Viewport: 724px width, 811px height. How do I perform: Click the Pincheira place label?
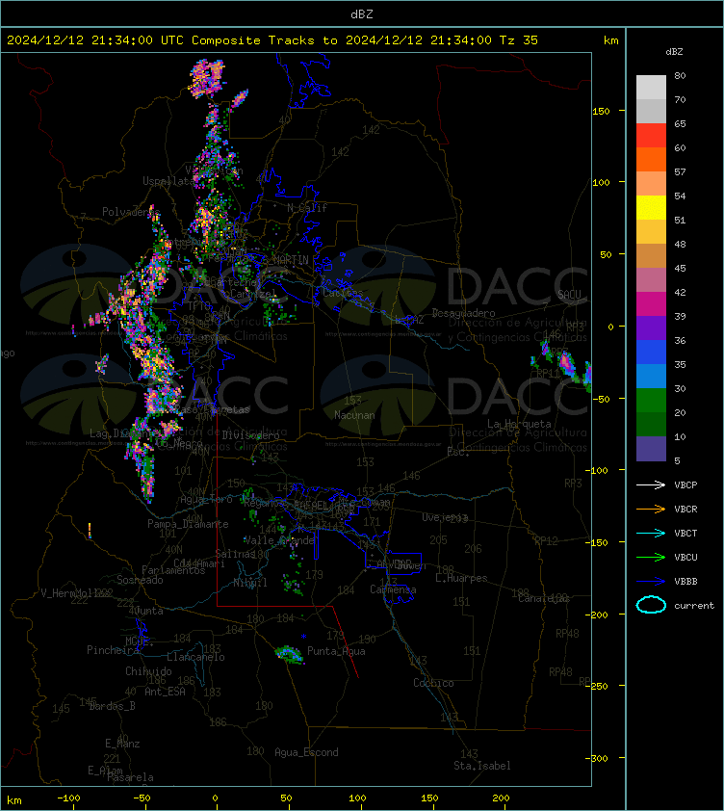point(113,649)
